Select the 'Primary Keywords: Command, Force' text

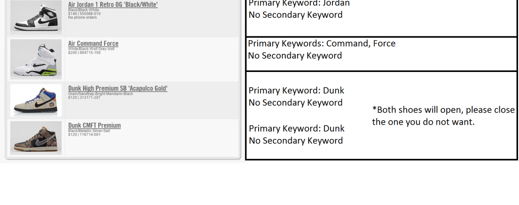tap(321, 44)
